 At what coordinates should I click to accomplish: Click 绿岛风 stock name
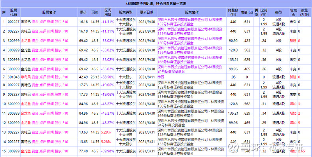click(26, 77)
